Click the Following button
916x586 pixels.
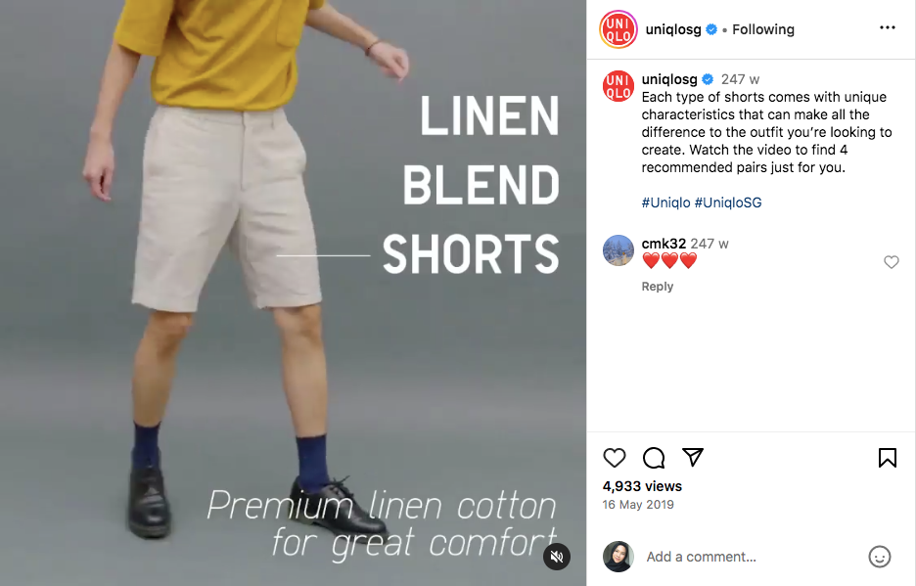(x=763, y=29)
